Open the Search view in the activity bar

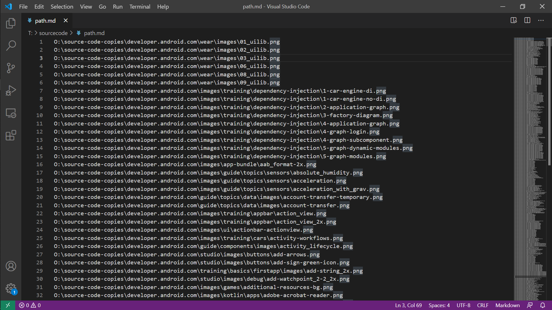pyautogui.click(x=11, y=45)
